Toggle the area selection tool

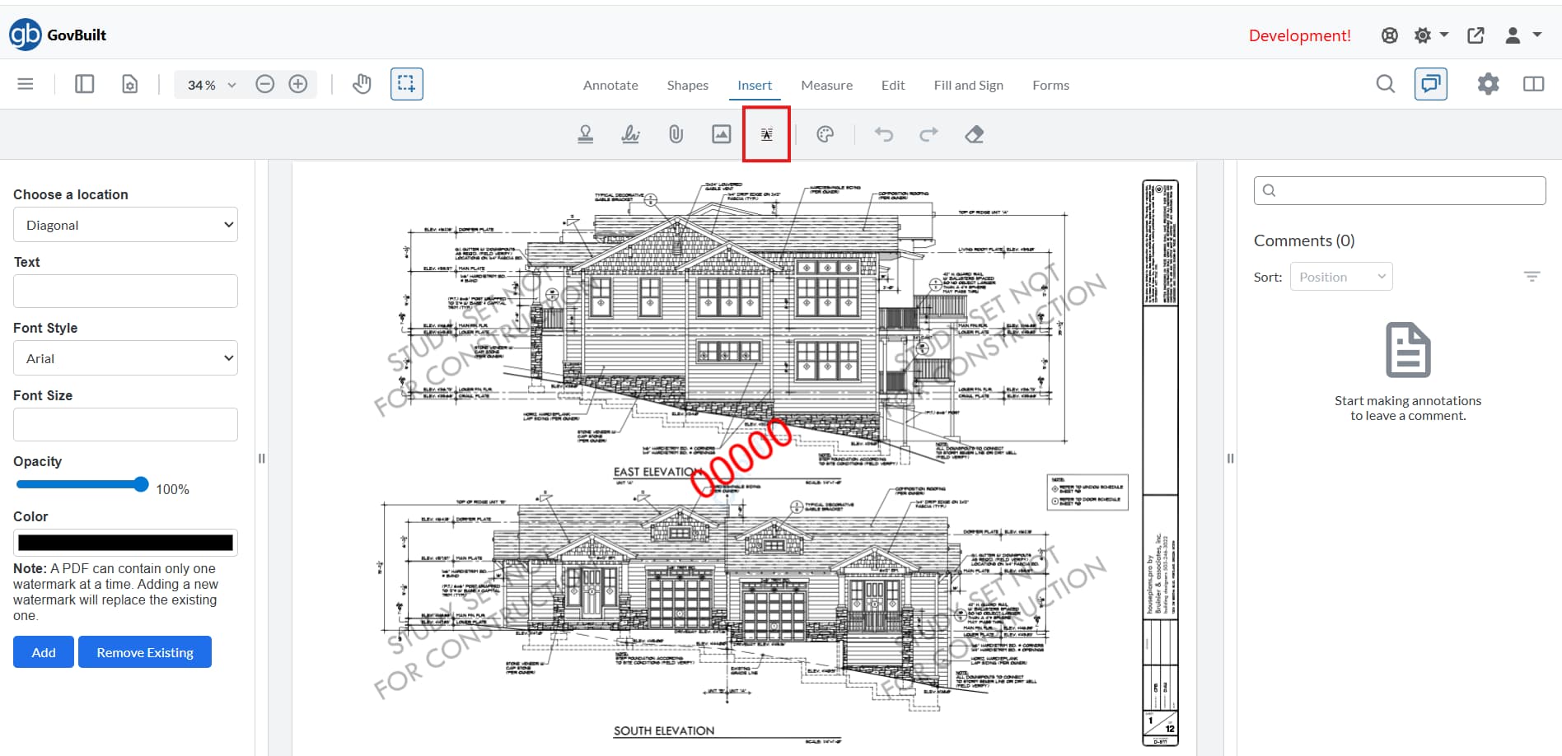point(406,84)
